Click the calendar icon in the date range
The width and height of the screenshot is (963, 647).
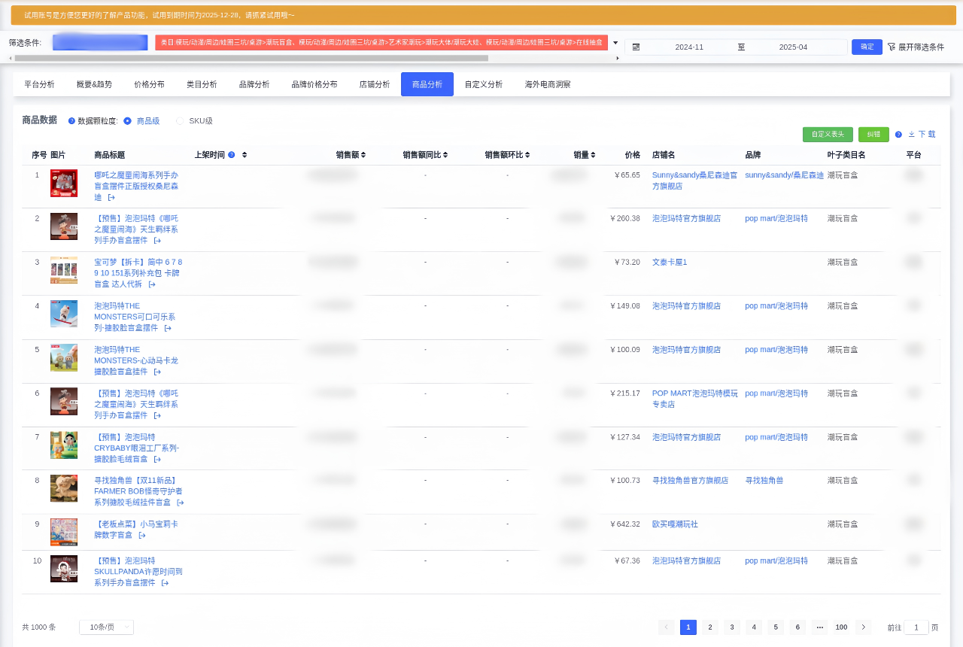pyautogui.click(x=636, y=47)
